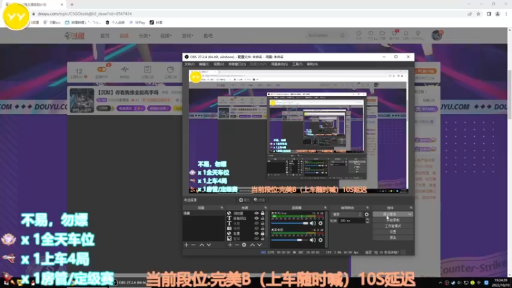Add a new source in Sources panel
This screenshot has height=288, width=512.
point(230,245)
